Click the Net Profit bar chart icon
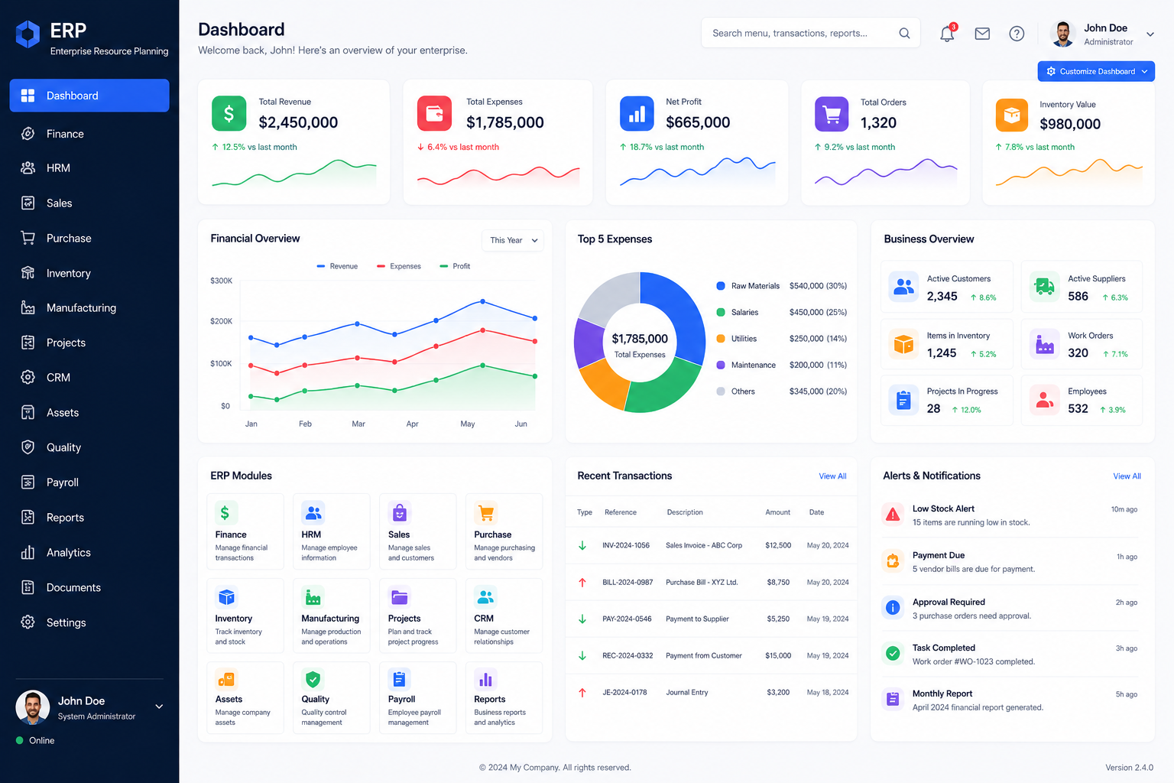Image resolution: width=1174 pixels, height=783 pixels. click(637, 114)
